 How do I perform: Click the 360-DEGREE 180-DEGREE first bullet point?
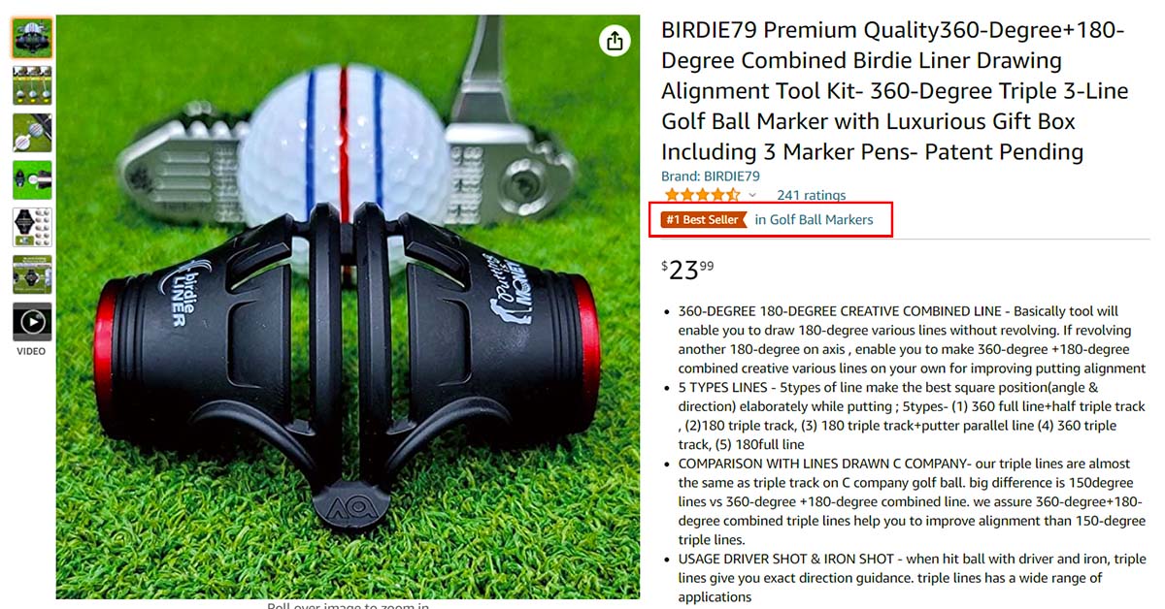pos(913,339)
